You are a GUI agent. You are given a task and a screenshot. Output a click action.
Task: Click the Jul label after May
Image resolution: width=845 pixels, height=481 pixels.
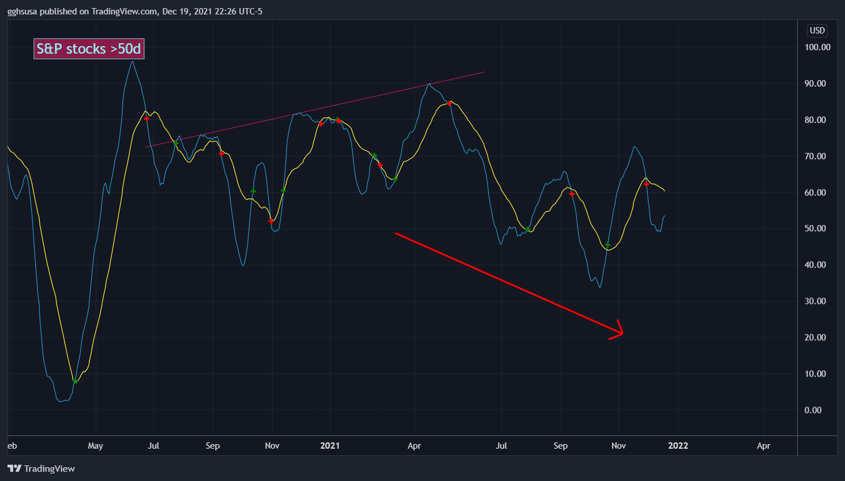click(x=153, y=446)
